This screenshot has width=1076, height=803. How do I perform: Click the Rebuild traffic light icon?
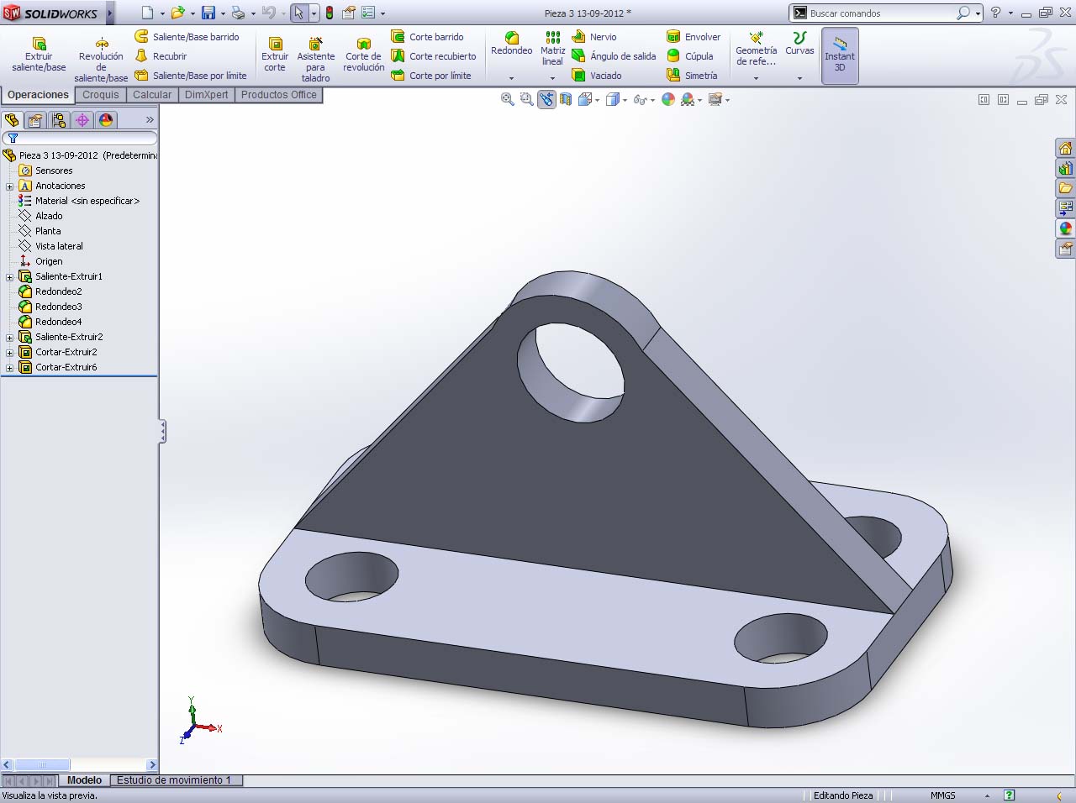(x=330, y=13)
